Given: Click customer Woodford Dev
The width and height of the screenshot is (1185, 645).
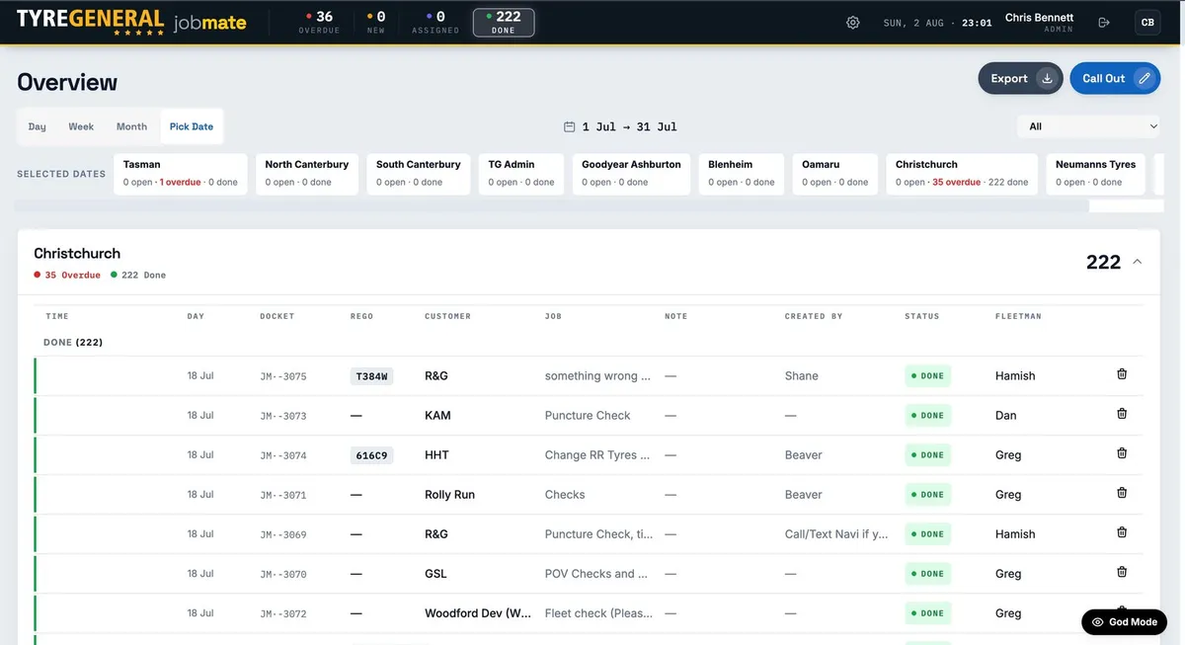Looking at the screenshot, I should pyautogui.click(x=479, y=613).
